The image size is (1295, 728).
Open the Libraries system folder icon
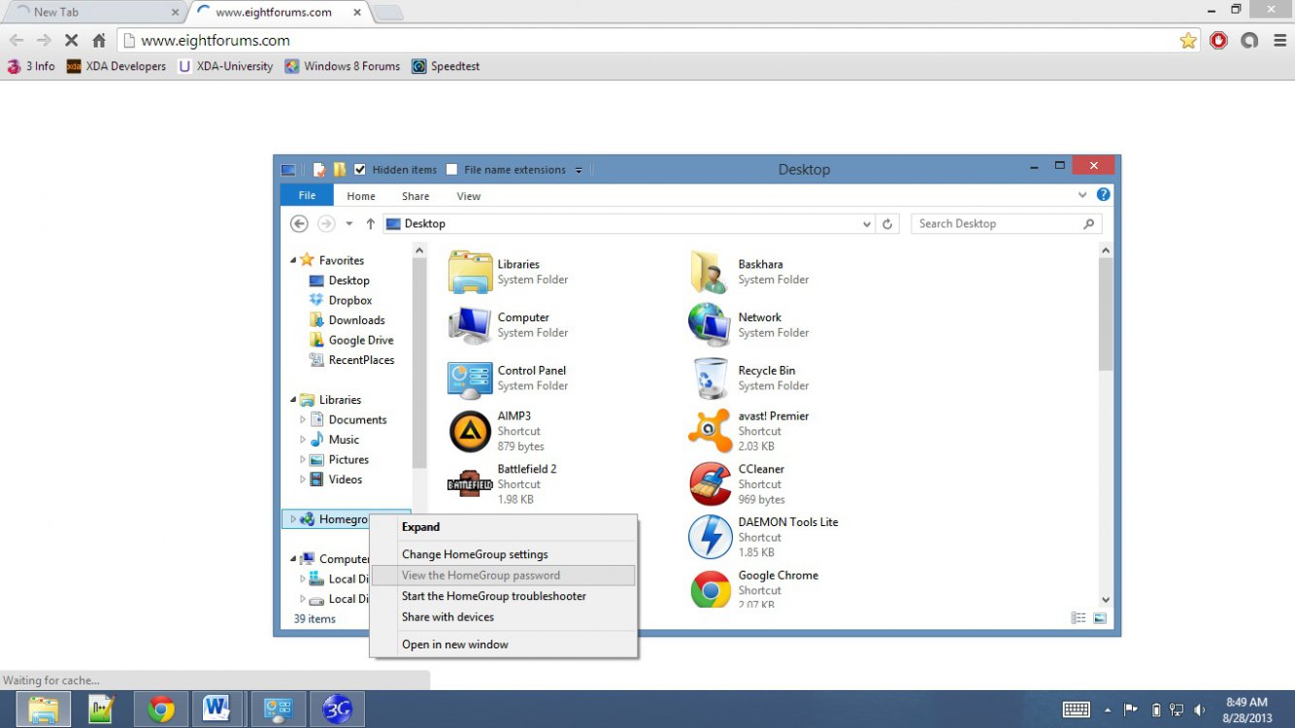point(471,272)
